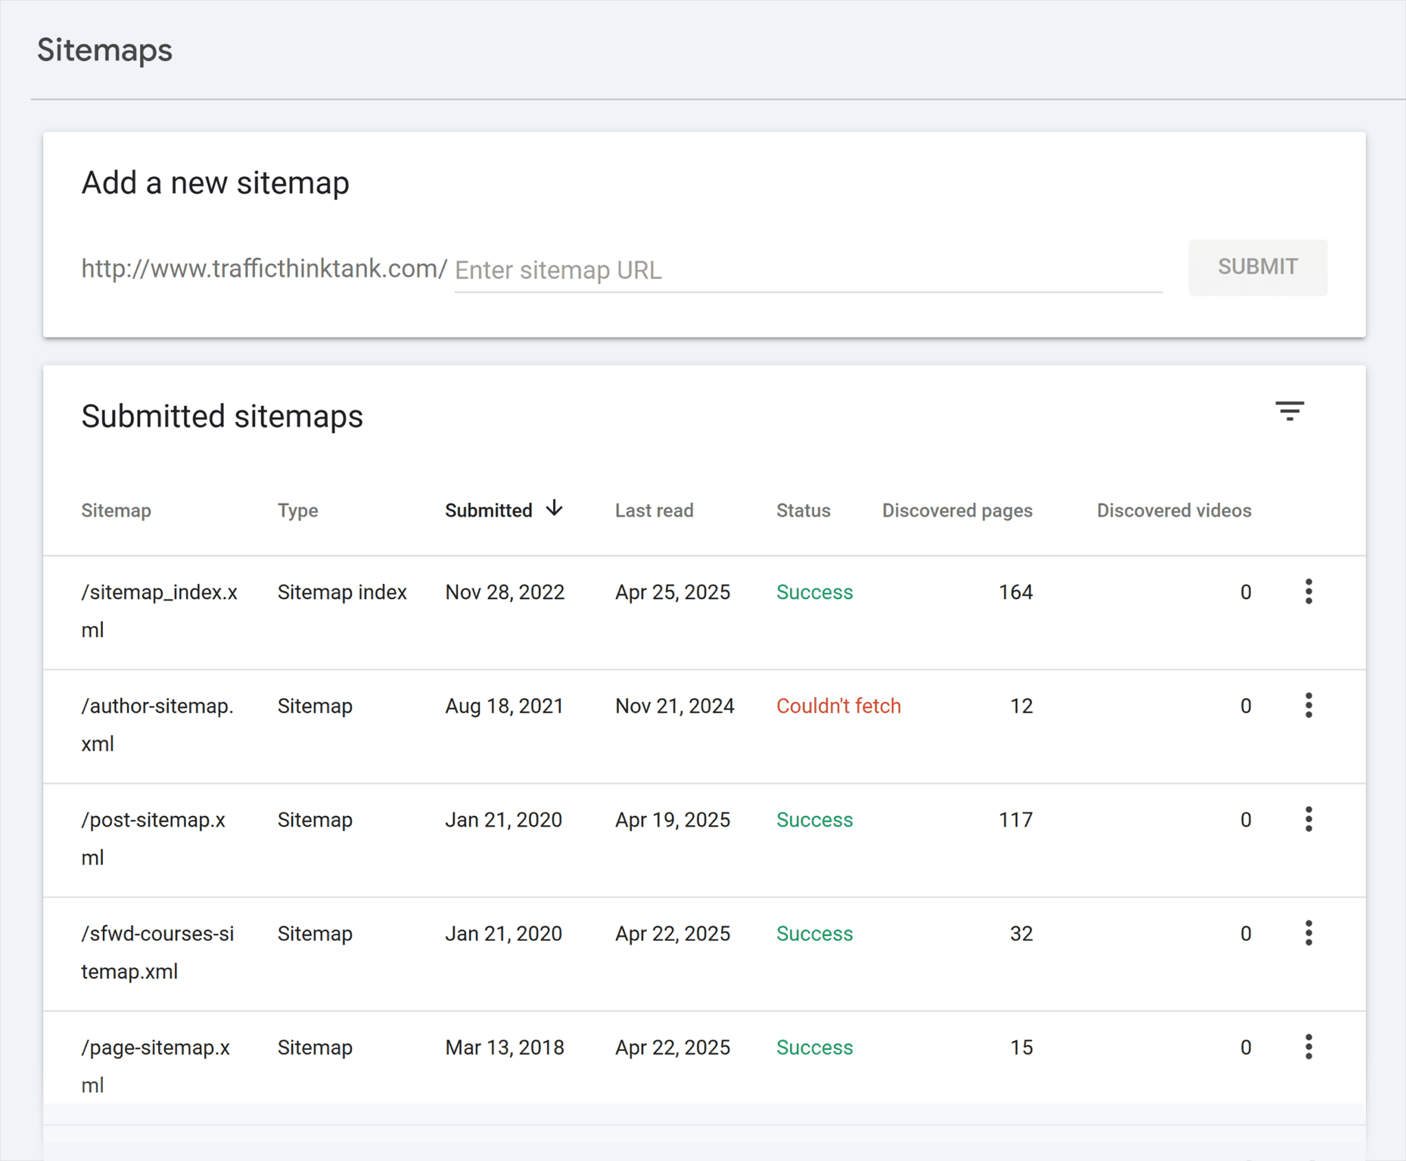Image resolution: width=1406 pixels, height=1161 pixels.
Task: Open the three-dot menu for /sitemap_index.xml
Action: 1309,591
